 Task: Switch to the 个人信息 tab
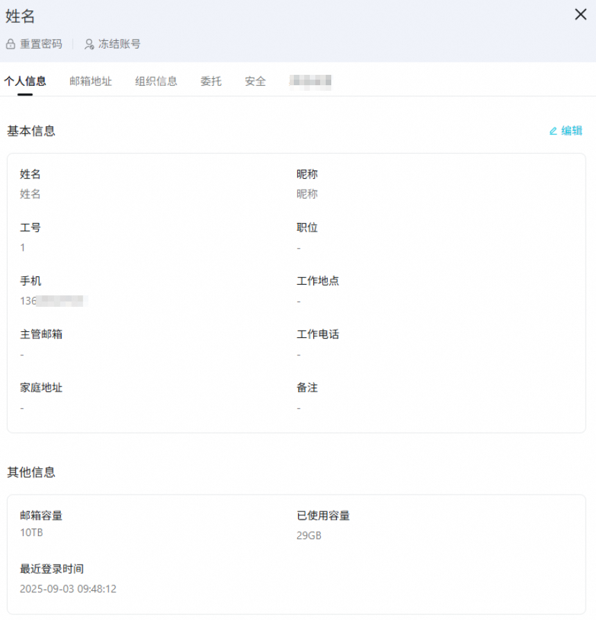tap(26, 82)
